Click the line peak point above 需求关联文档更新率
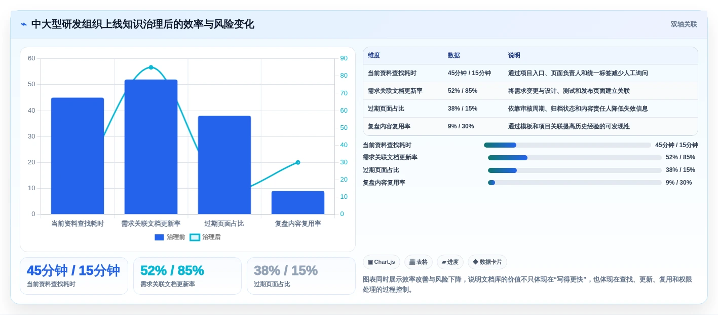The image size is (718, 315). 151,67
